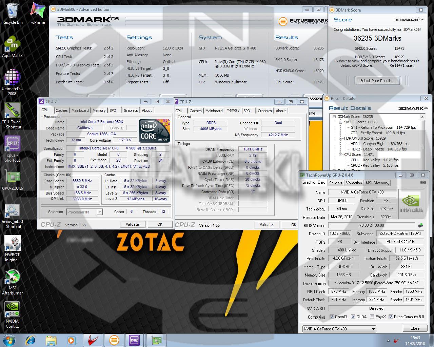The width and height of the screenshot is (434, 347).
Task: Launch wPrime from the desktop
Action: pos(38,14)
